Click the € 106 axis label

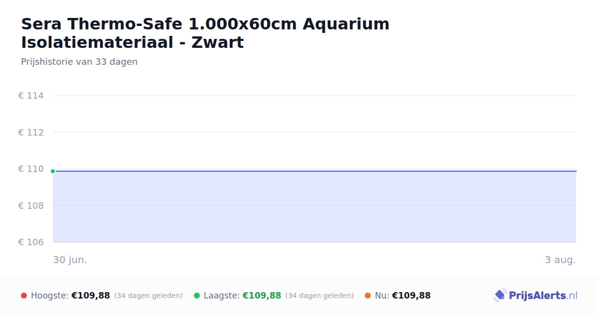pos(31,242)
